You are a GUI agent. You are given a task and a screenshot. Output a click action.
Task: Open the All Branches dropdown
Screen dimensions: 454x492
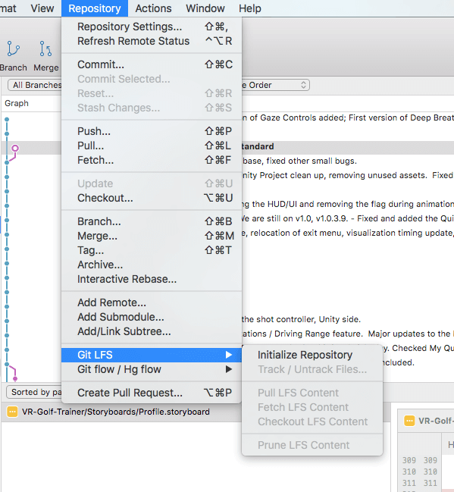[x=35, y=85]
